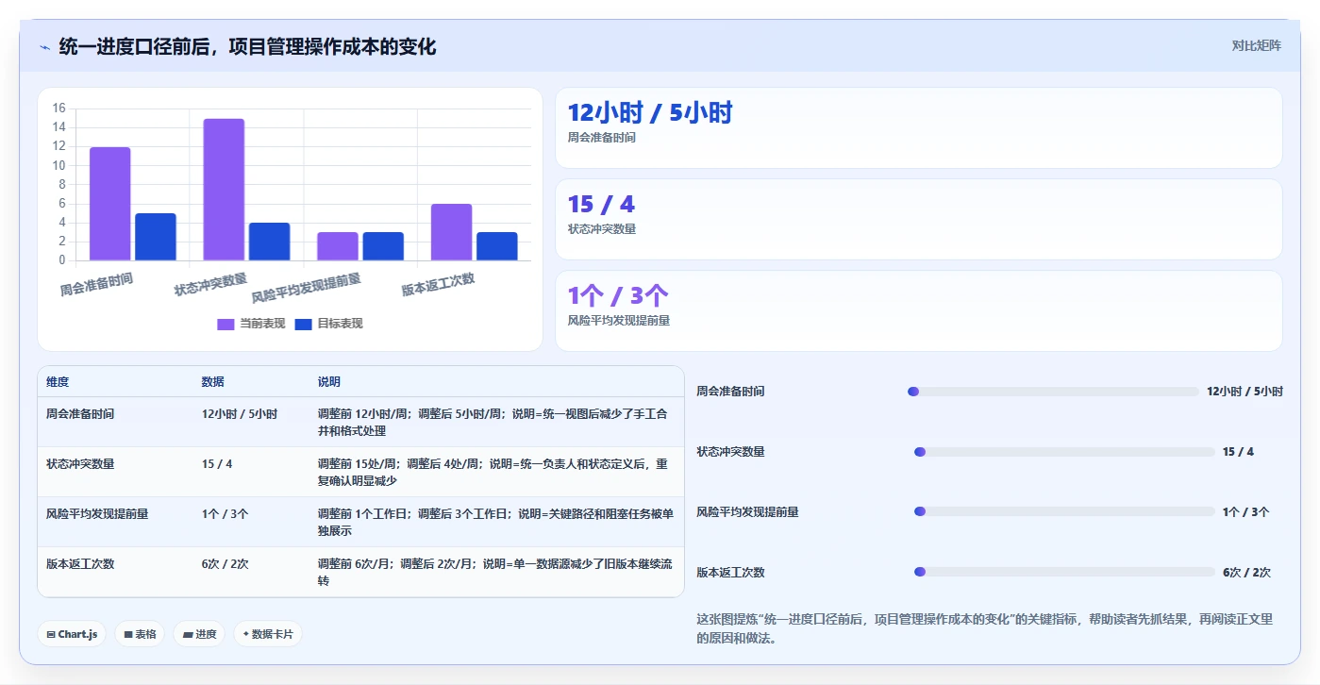Image resolution: width=1320 pixels, height=685 pixels.
Task: Click the 周会准备时间 cell in table
Action: tap(80, 414)
